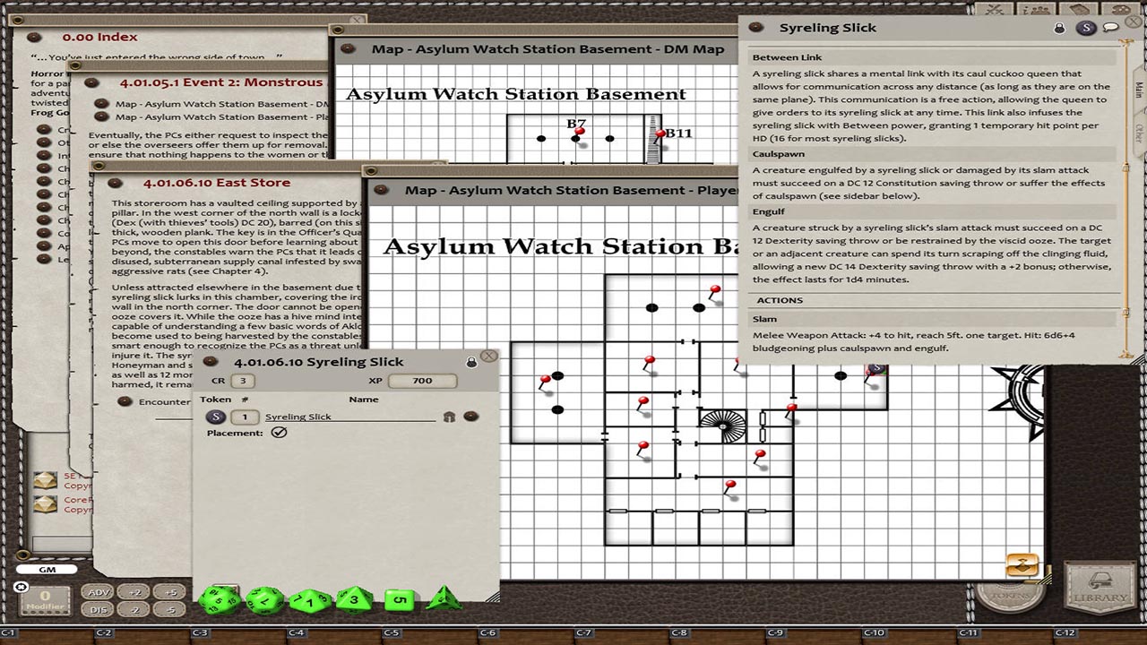The height and width of the screenshot is (645, 1147).
Task: Toggle the Placement checkbox in the encounter window
Action: pyautogui.click(x=280, y=432)
